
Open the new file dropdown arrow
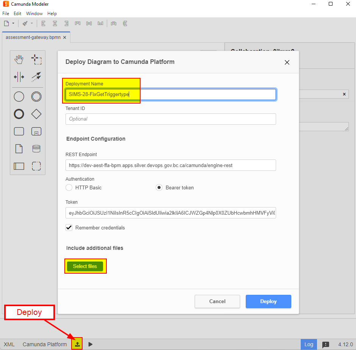13,23
